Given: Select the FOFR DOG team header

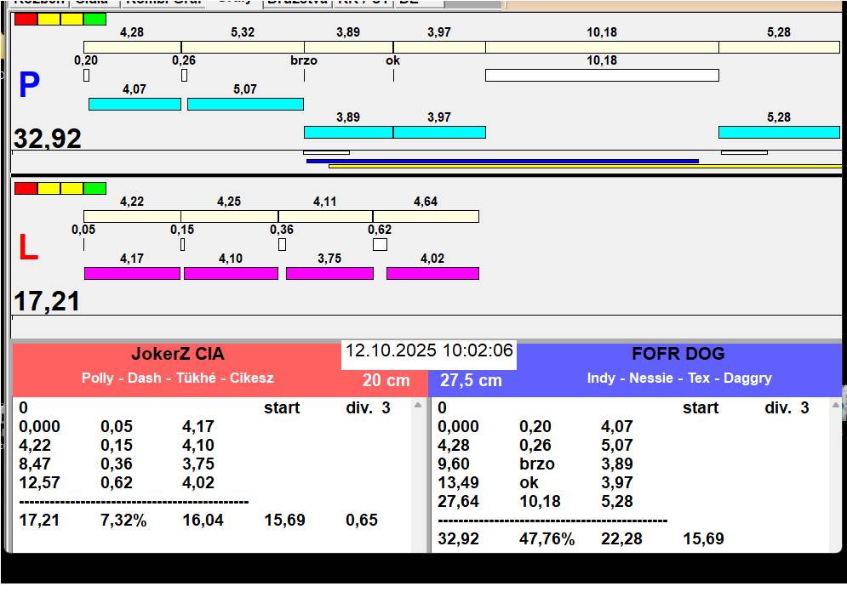Looking at the screenshot, I should coord(678,354).
